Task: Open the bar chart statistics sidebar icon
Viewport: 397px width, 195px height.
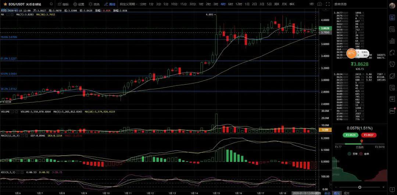Action: pos(392,41)
